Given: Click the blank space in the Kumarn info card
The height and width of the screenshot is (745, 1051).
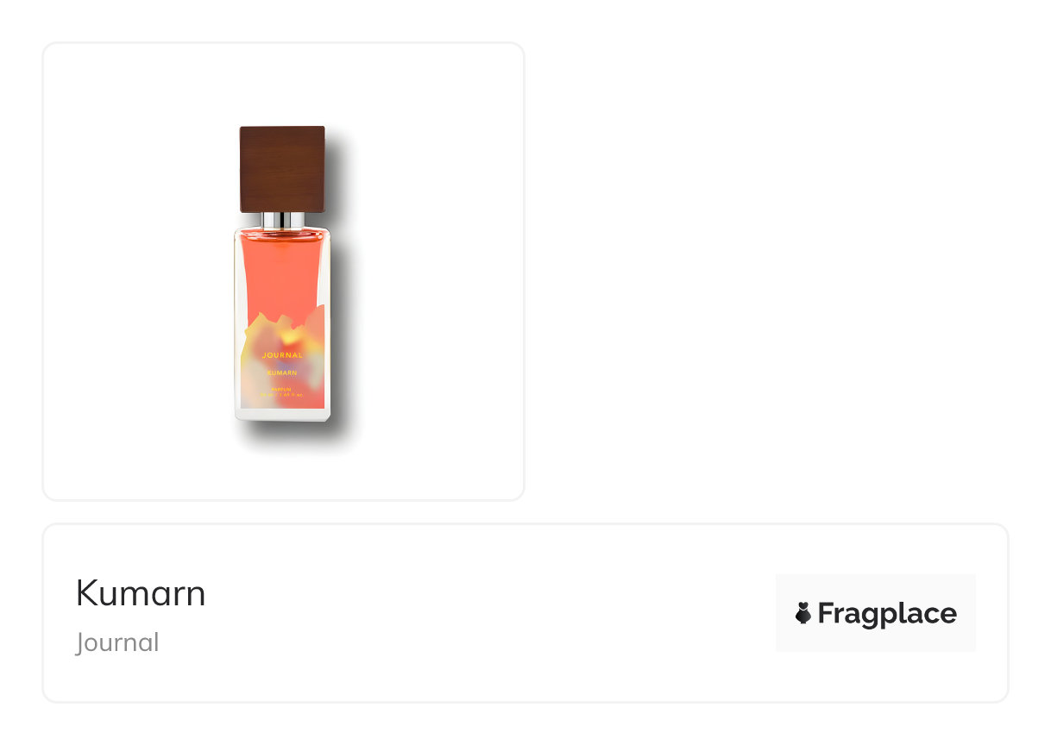Looking at the screenshot, I should [x=483, y=614].
